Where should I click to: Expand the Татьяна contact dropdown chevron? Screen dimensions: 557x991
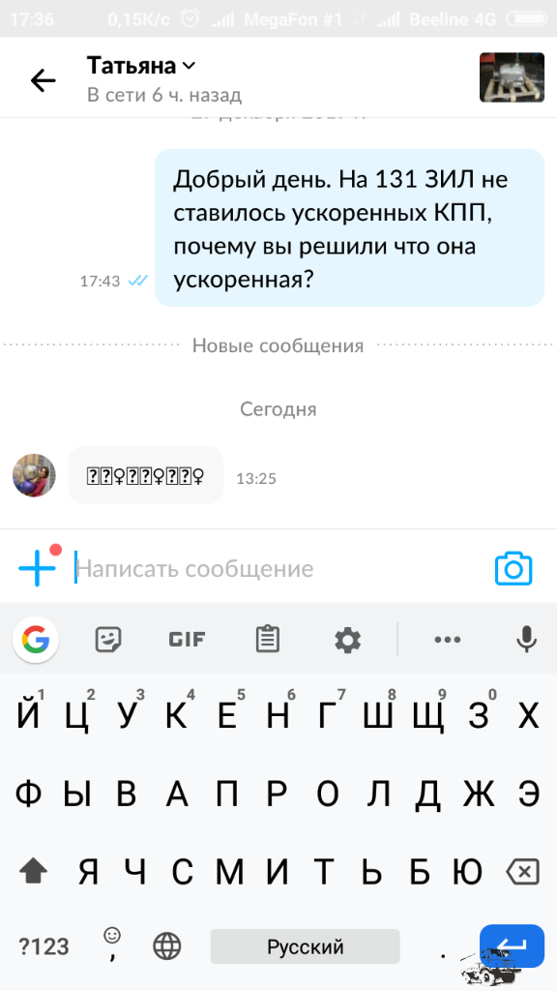click(x=189, y=66)
